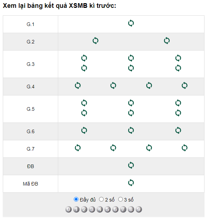Viewport: 208px width, 219px height.
Task: Click the refresh icon in ĐB row
Action: pos(131,165)
